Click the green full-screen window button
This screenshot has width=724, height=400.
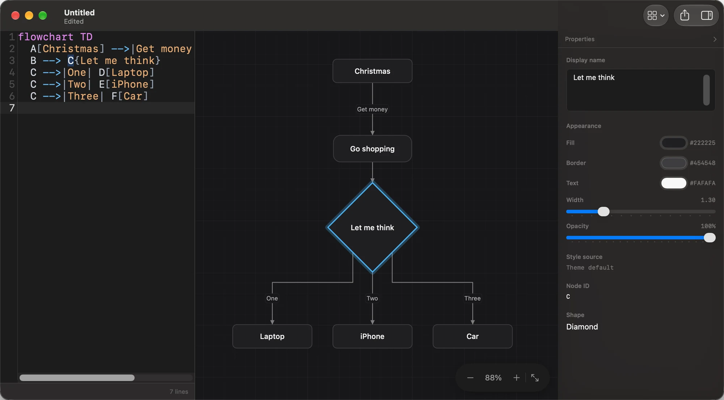coord(43,16)
